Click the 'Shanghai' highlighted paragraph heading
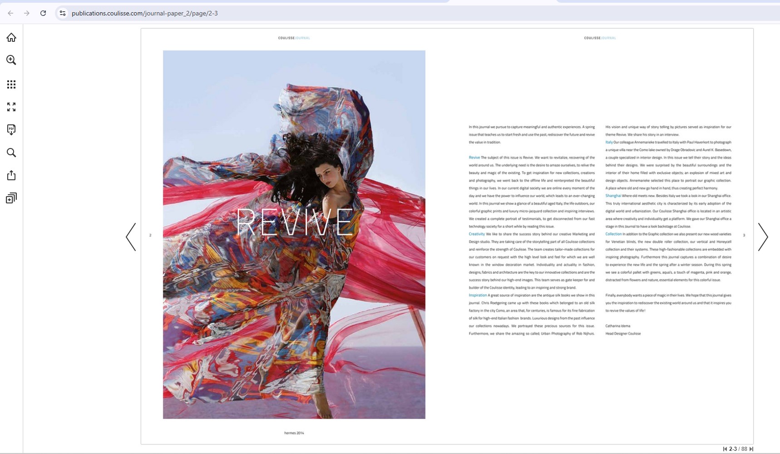The width and height of the screenshot is (780, 454). click(613, 196)
